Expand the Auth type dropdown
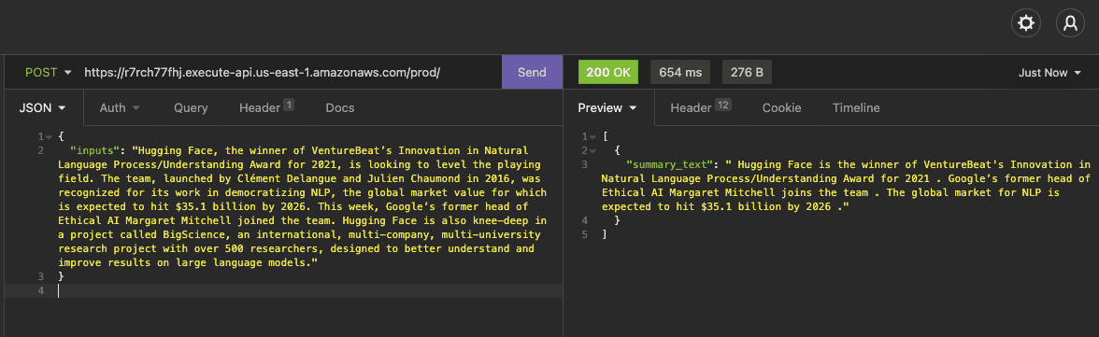This screenshot has height=337, width=1099. [x=120, y=108]
